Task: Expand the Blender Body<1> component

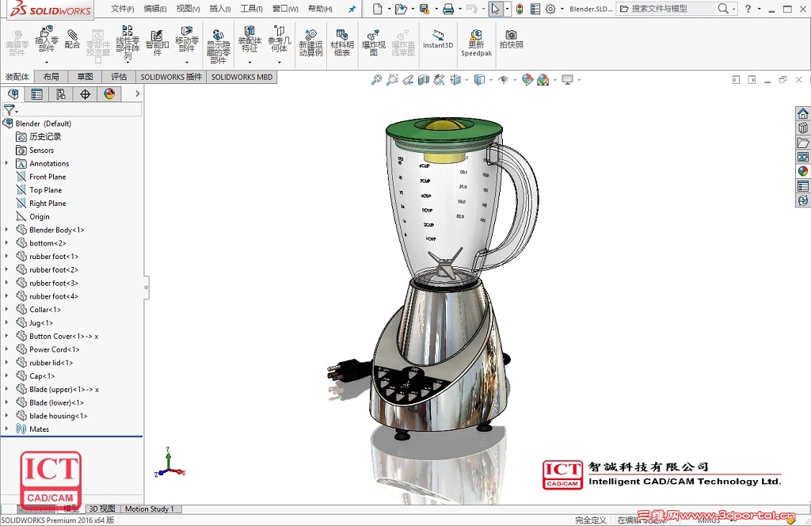Action: [x=6, y=230]
